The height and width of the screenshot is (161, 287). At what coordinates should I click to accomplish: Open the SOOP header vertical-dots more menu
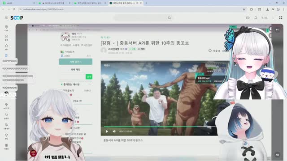[273, 18]
